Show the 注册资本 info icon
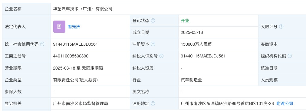Viewport: 306px width, 111px height. click(x=153, y=44)
